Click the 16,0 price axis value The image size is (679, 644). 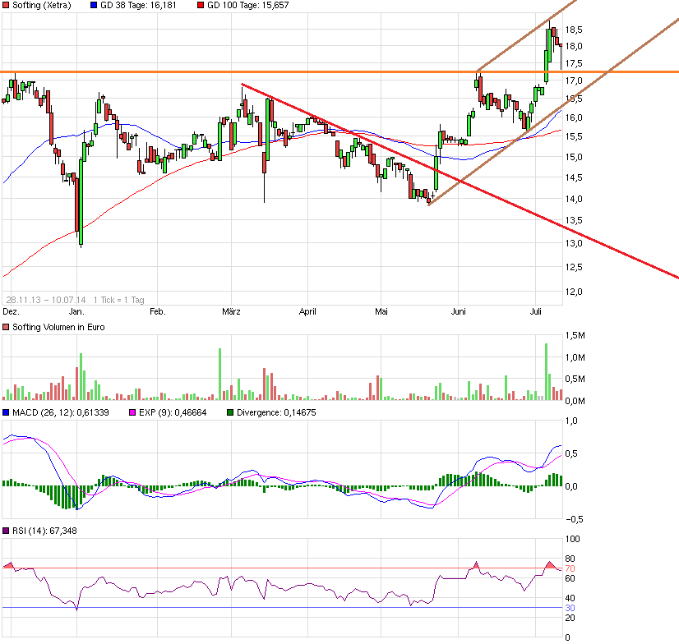point(574,117)
